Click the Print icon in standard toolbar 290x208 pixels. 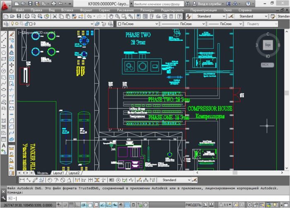[x=27, y=17]
